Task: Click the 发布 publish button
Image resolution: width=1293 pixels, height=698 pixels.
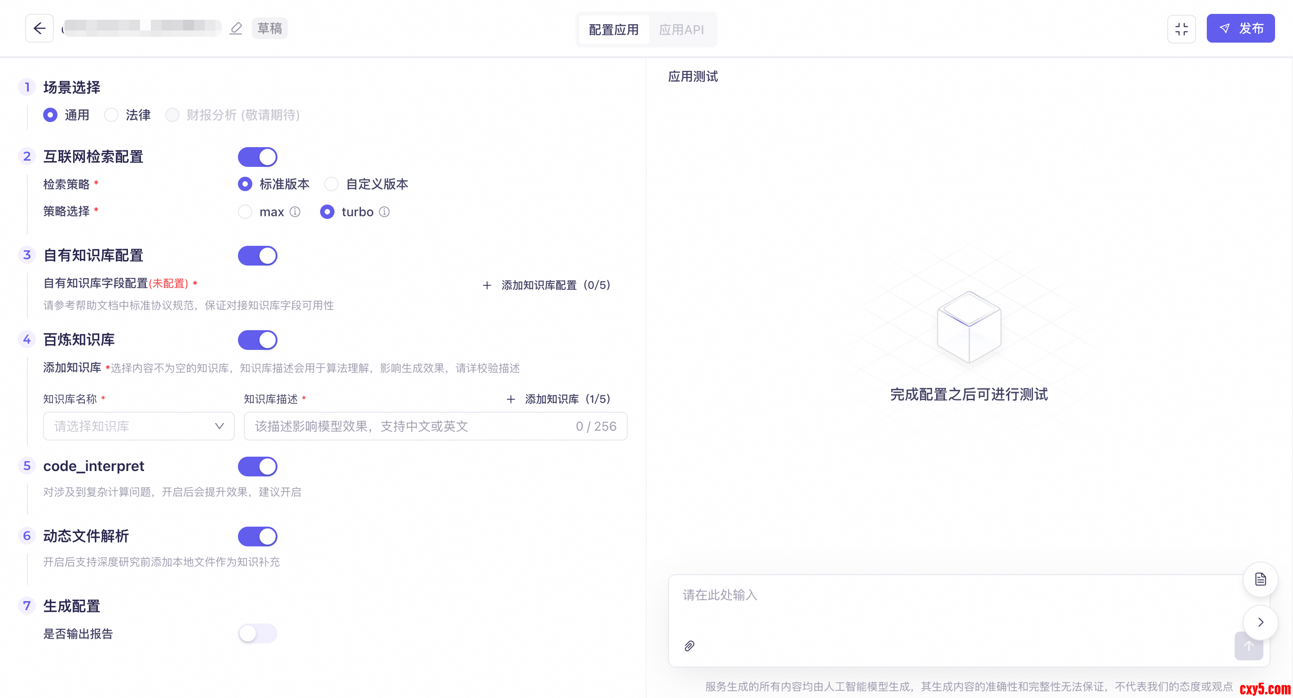Action: [x=1240, y=29]
